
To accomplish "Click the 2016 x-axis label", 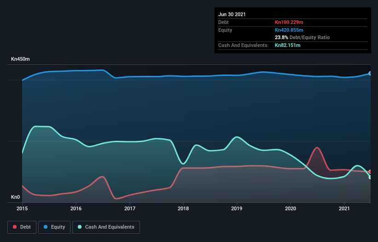I will tap(76, 208).
